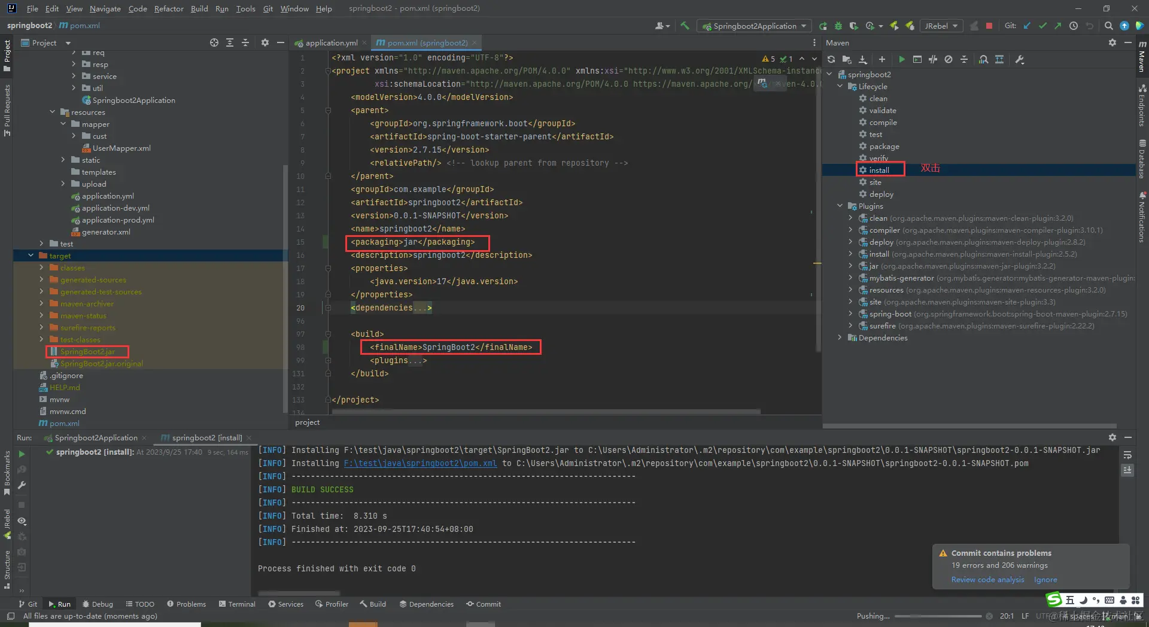The height and width of the screenshot is (627, 1149).
Task: Switch to application.yml editor tab
Action: [330, 42]
